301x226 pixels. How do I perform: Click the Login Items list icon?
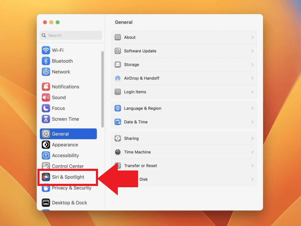(x=118, y=92)
